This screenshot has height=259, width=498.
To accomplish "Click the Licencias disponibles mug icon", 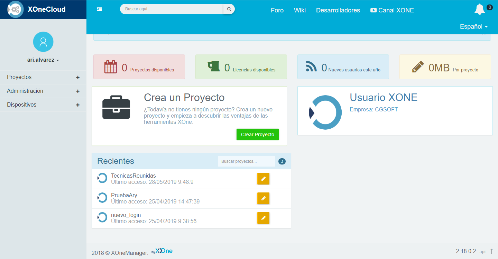I will point(214,66).
